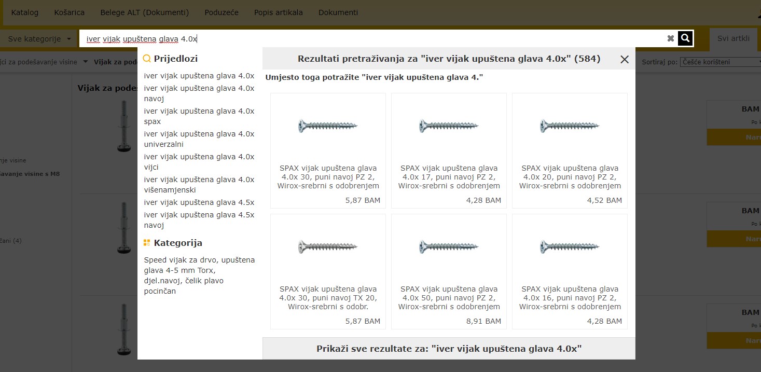The height and width of the screenshot is (372, 761).
Task: Expand the Sve kategorije dropdown
Action: click(39, 39)
